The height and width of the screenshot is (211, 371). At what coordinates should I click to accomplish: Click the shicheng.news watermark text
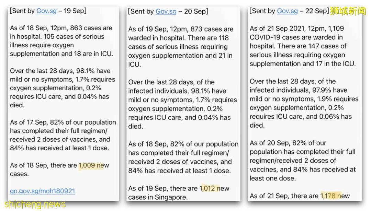tap(35, 204)
